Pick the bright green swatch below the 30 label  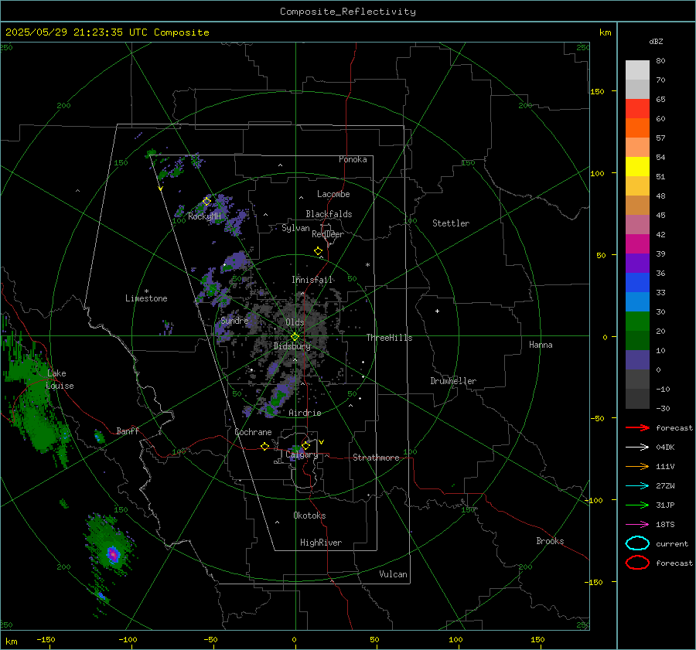pos(637,322)
